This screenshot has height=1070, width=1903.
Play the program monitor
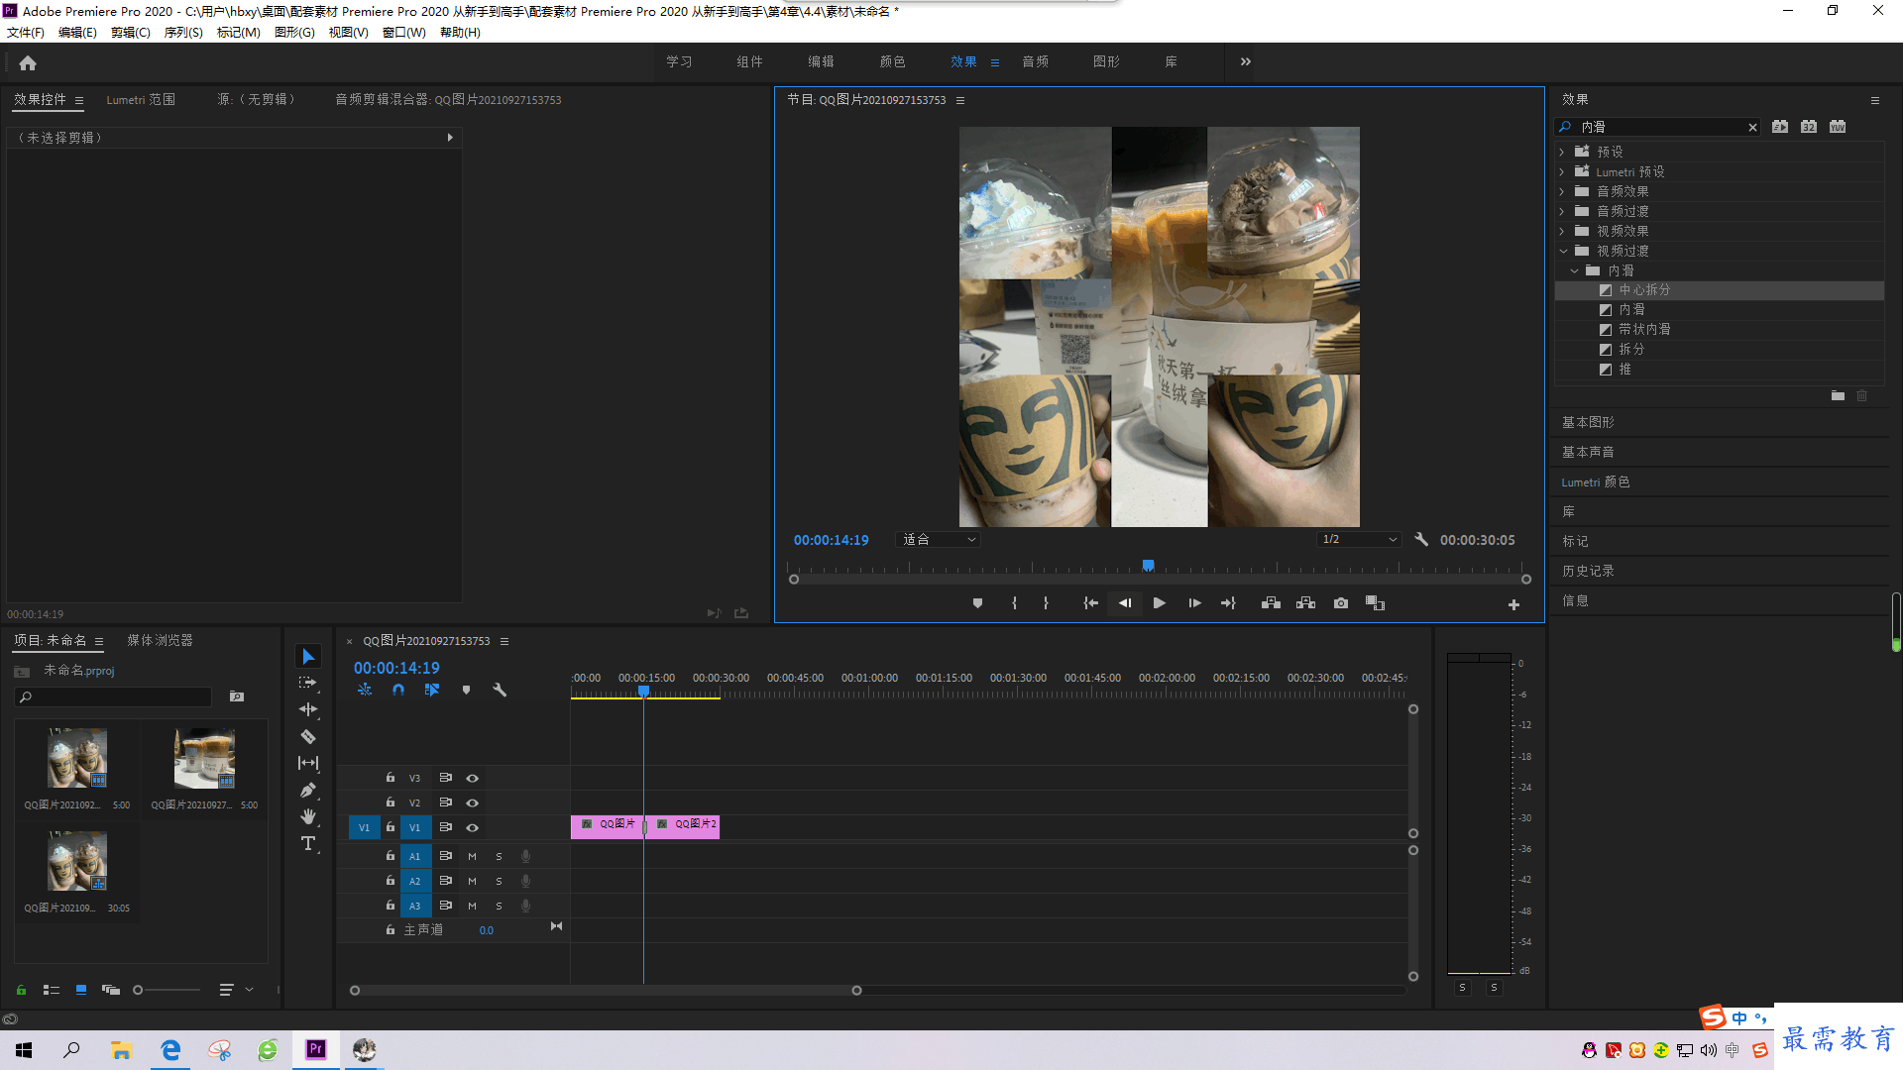1159,603
